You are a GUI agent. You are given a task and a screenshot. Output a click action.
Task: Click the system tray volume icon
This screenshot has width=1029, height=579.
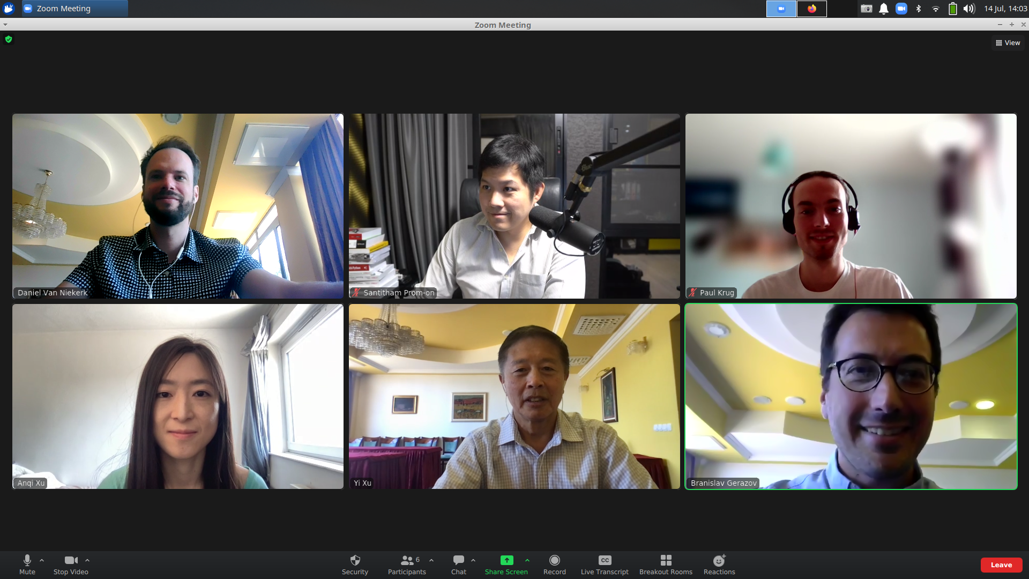[x=968, y=9]
